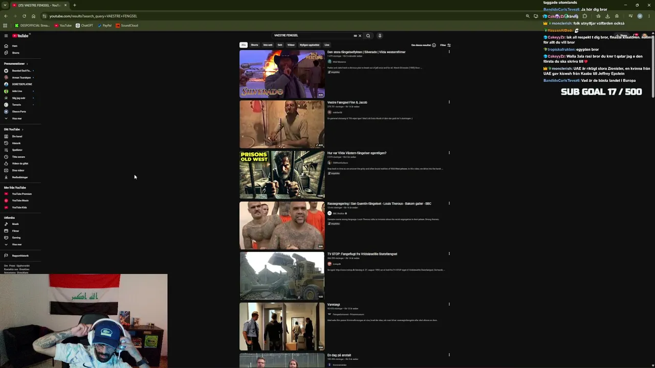Open more options for the Varetægt video
The image size is (655, 368).
449,304
